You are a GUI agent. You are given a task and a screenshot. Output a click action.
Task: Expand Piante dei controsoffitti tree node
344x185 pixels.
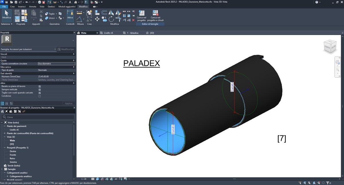pyautogui.click(x=5, y=133)
